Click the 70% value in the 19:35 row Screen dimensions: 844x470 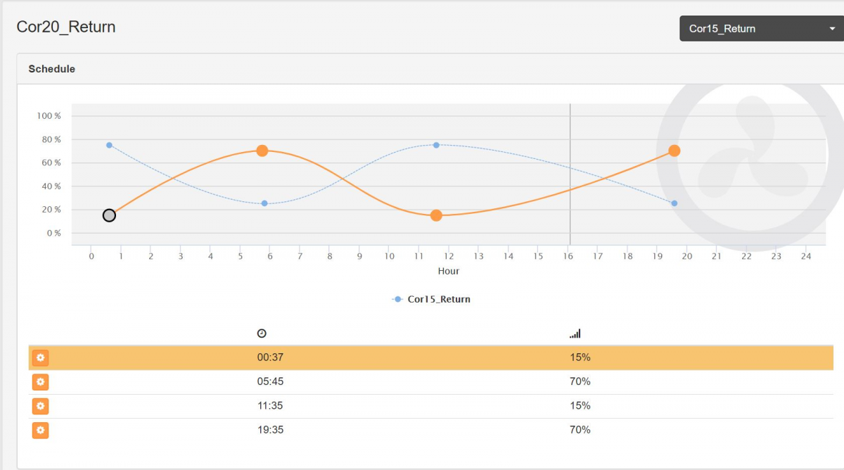coord(580,429)
